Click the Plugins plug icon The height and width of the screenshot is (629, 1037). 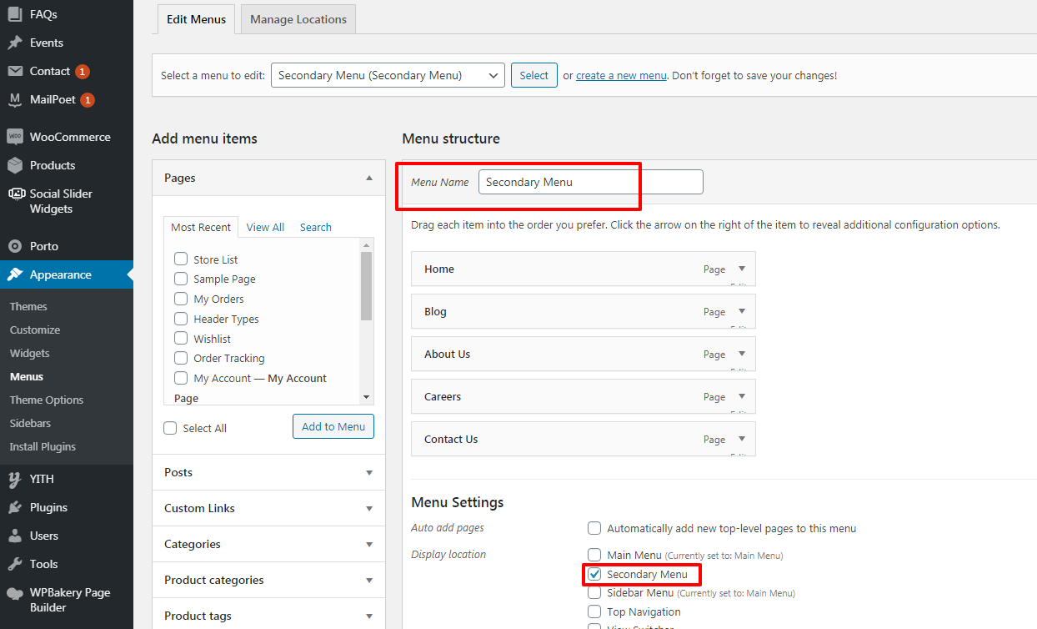[x=15, y=507]
